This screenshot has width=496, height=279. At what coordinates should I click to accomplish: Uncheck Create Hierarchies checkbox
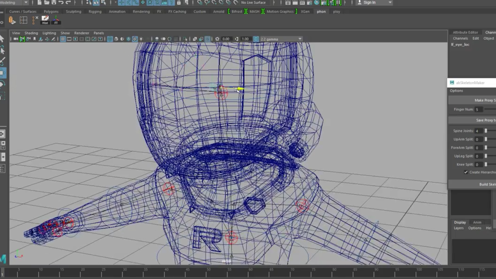tap(466, 172)
